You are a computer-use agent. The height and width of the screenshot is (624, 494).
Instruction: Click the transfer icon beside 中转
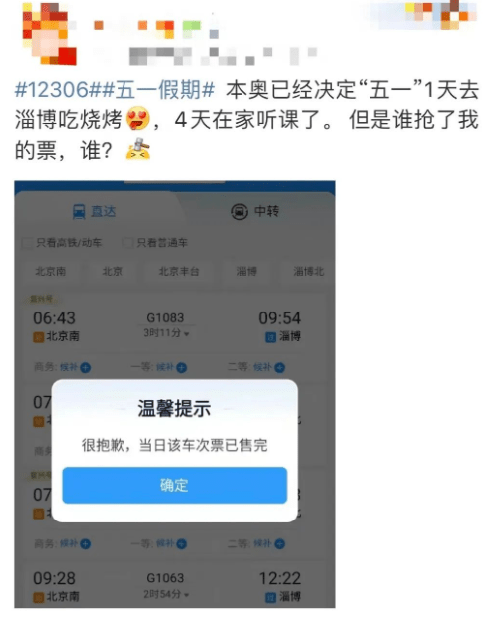point(239,211)
